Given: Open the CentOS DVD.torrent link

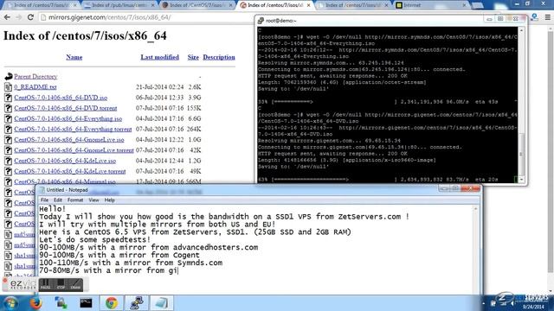Looking at the screenshot, I should point(66,108).
